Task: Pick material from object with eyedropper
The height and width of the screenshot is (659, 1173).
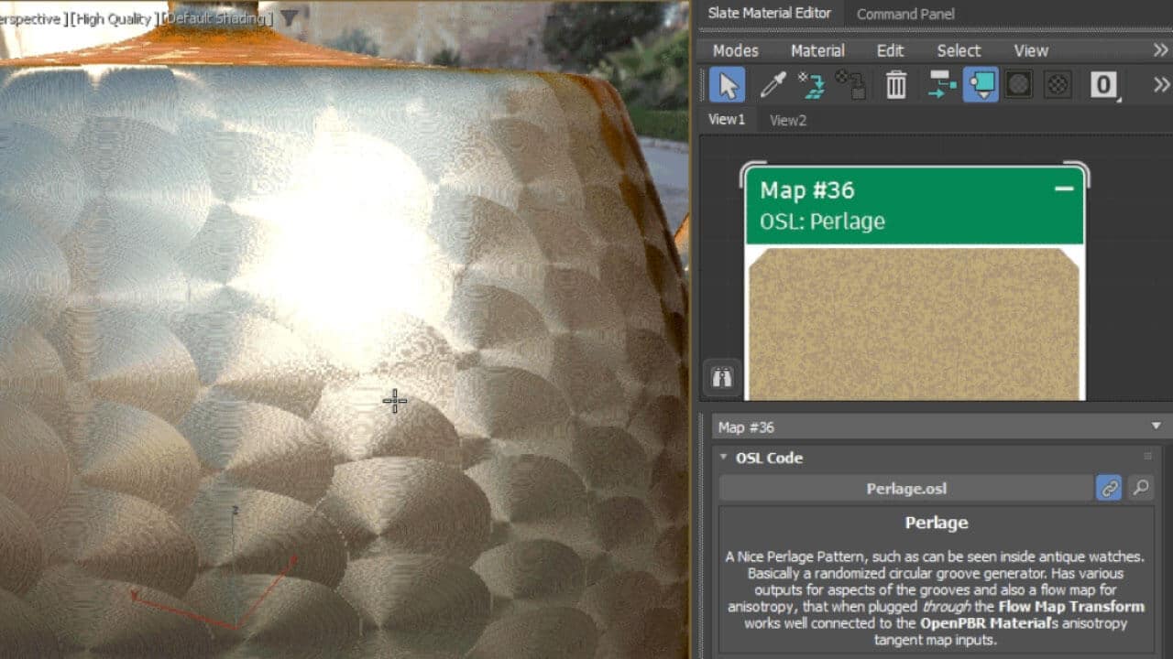Action: click(x=773, y=85)
